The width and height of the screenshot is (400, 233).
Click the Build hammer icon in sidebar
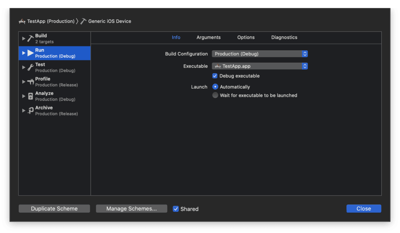(x=30, y=39)
